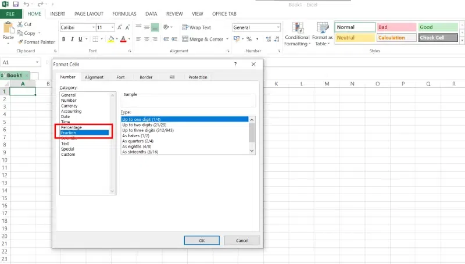Align text to the top
This screenshot has width=465, height=264.
138,27
